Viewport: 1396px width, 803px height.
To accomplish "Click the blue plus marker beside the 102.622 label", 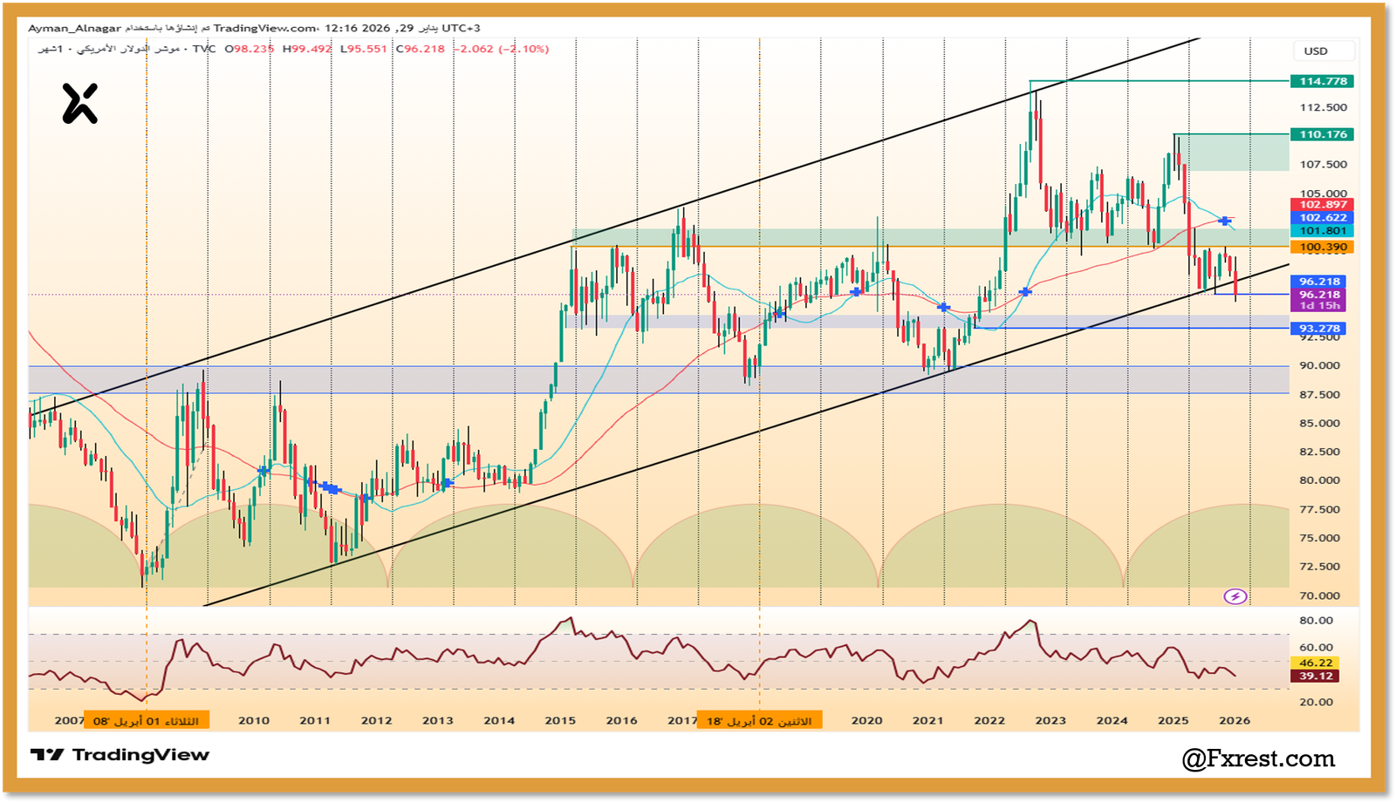I will pos(1225,221).
